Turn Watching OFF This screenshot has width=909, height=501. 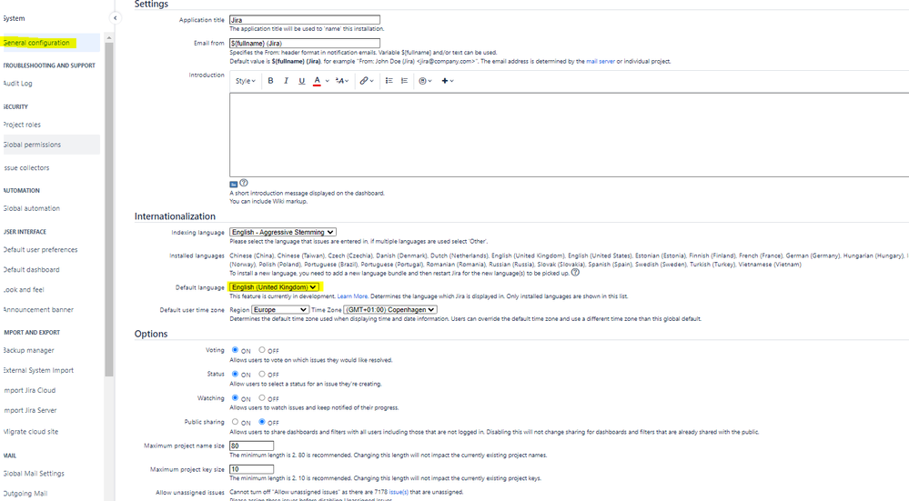262,397
